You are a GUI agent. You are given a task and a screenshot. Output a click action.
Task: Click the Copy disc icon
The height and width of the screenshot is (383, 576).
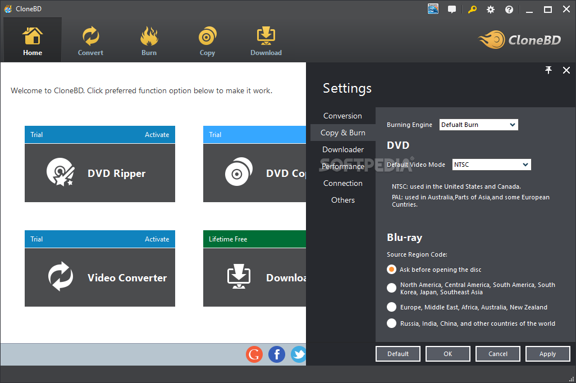coord(208,36)
